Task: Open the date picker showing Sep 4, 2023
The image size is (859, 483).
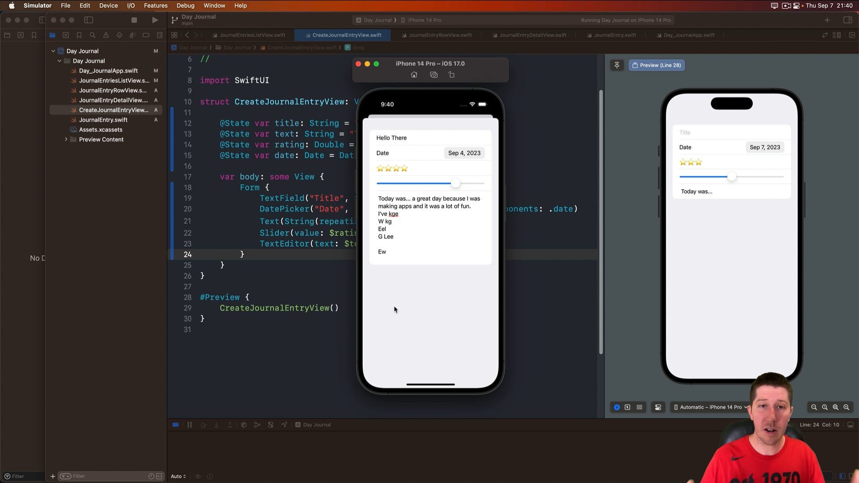Action: 464,153
